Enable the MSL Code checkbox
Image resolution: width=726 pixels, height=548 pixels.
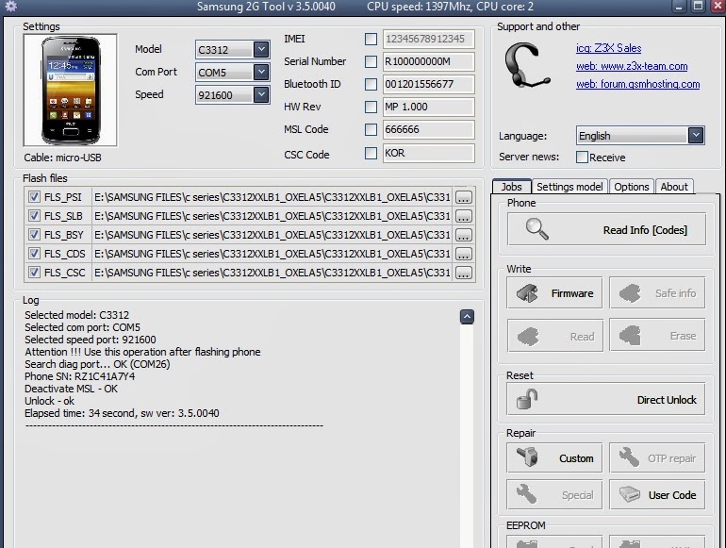click(371, 129)
